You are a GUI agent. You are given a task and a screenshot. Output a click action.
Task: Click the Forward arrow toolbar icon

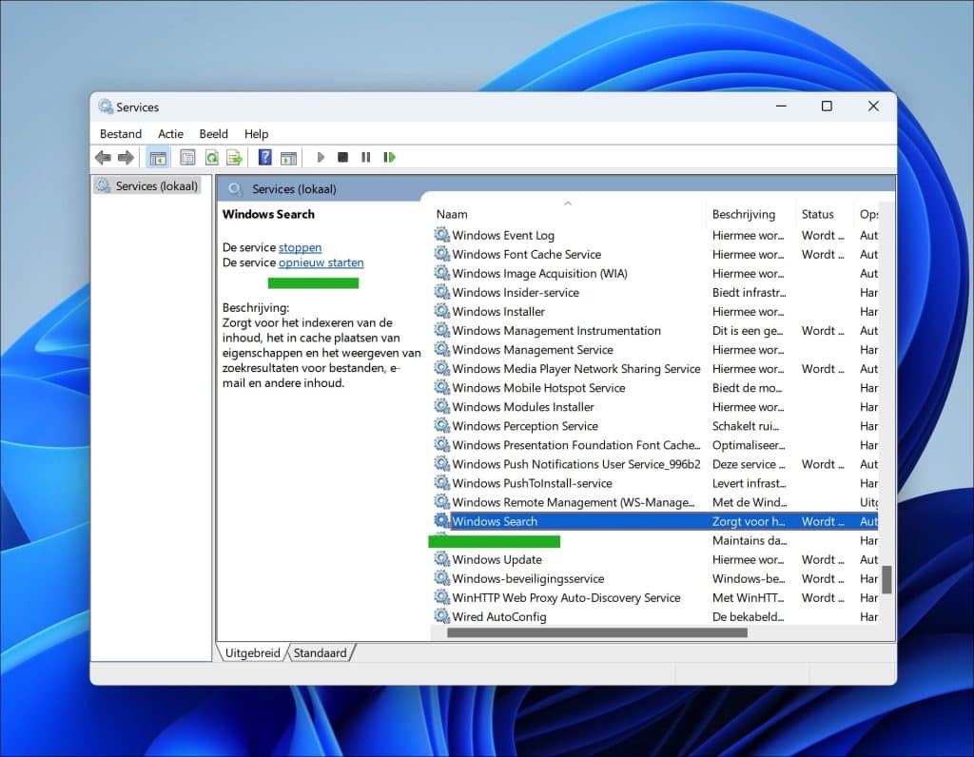click(126, 158)
